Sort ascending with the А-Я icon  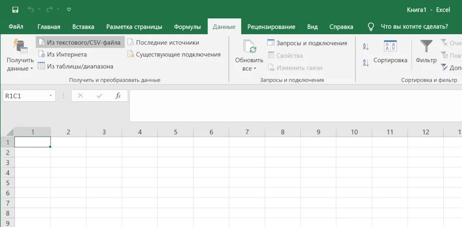(366, 46)
